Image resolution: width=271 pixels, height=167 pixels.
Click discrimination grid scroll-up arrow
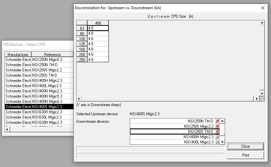point(262,23)
